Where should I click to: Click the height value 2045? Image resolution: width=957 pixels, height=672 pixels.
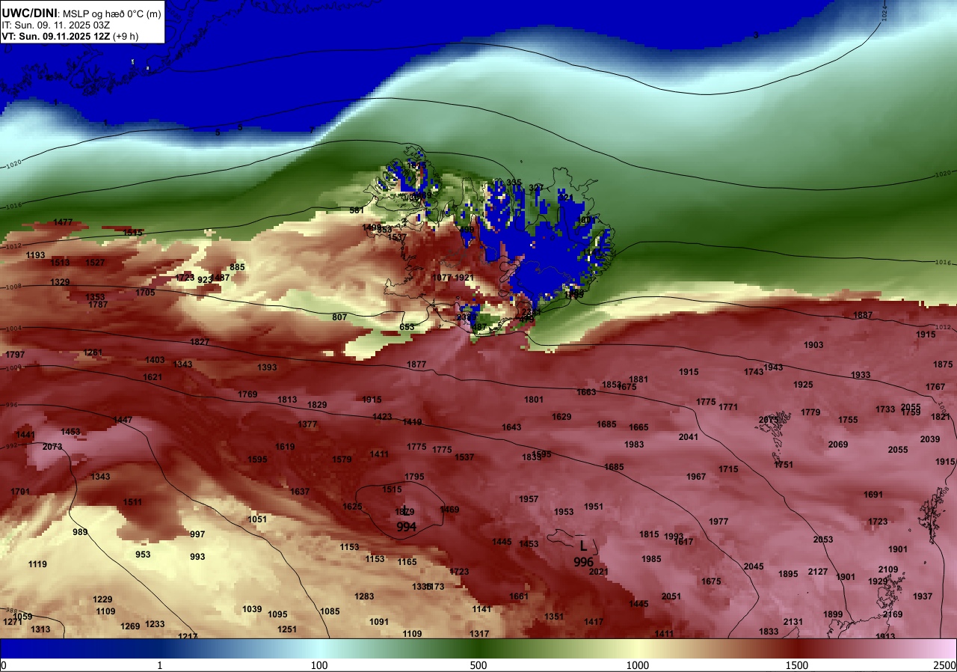point(754,566)
